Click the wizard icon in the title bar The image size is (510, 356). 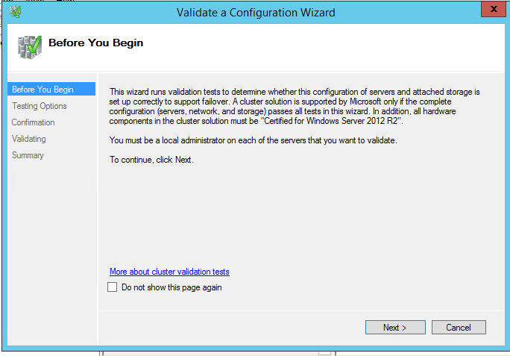pos(13,12)
